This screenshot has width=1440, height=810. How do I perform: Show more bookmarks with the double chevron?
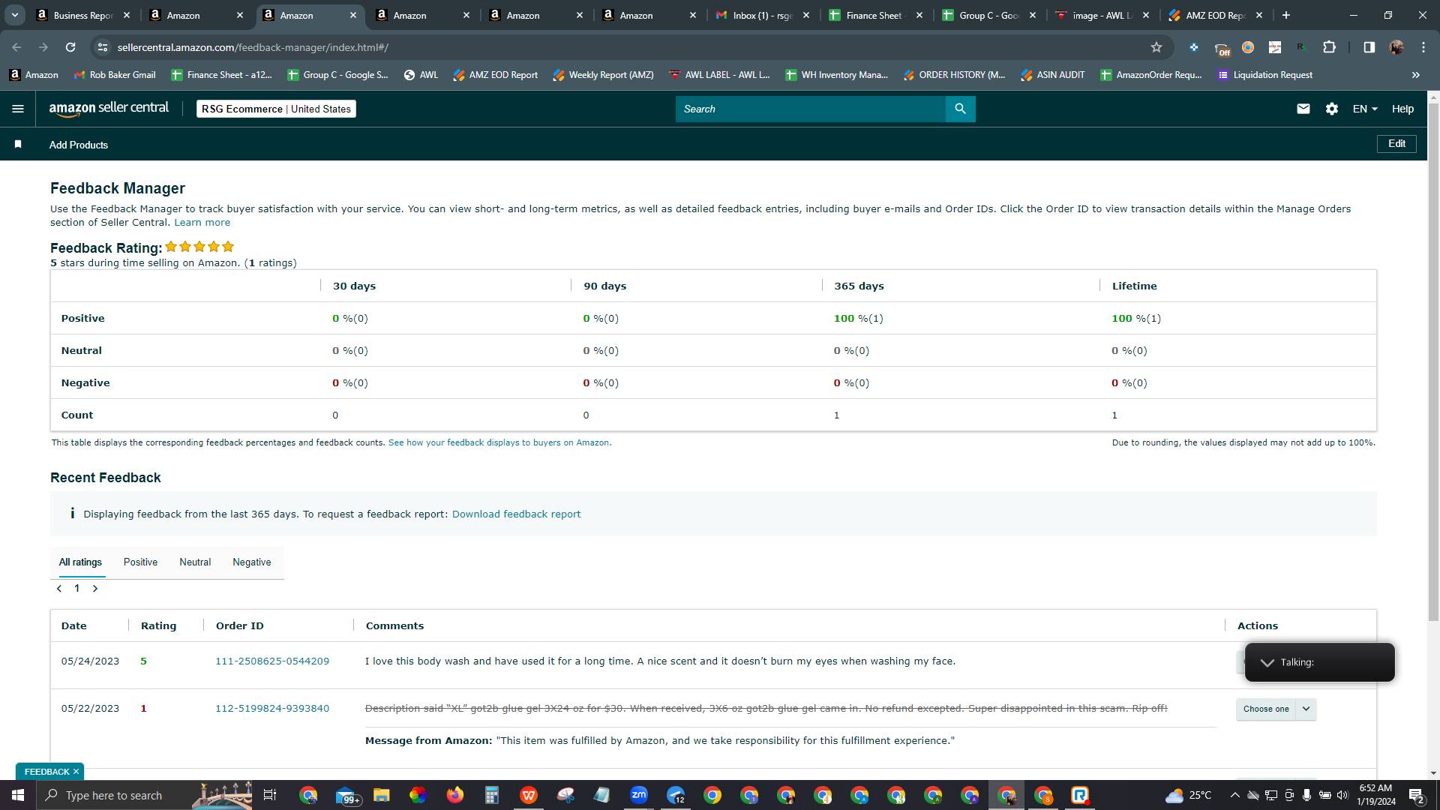click(x=1416, y=75)
